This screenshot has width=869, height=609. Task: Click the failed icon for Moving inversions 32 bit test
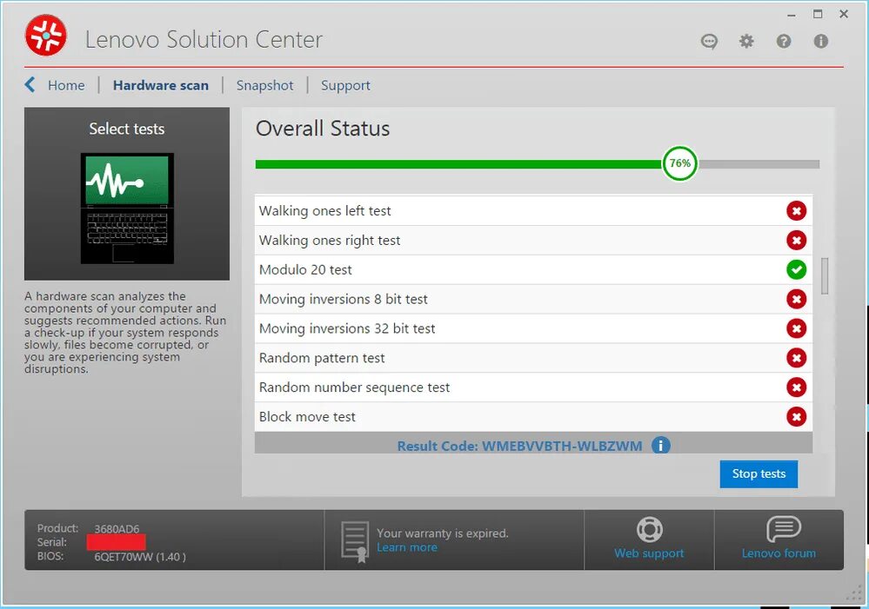[797, 328]
